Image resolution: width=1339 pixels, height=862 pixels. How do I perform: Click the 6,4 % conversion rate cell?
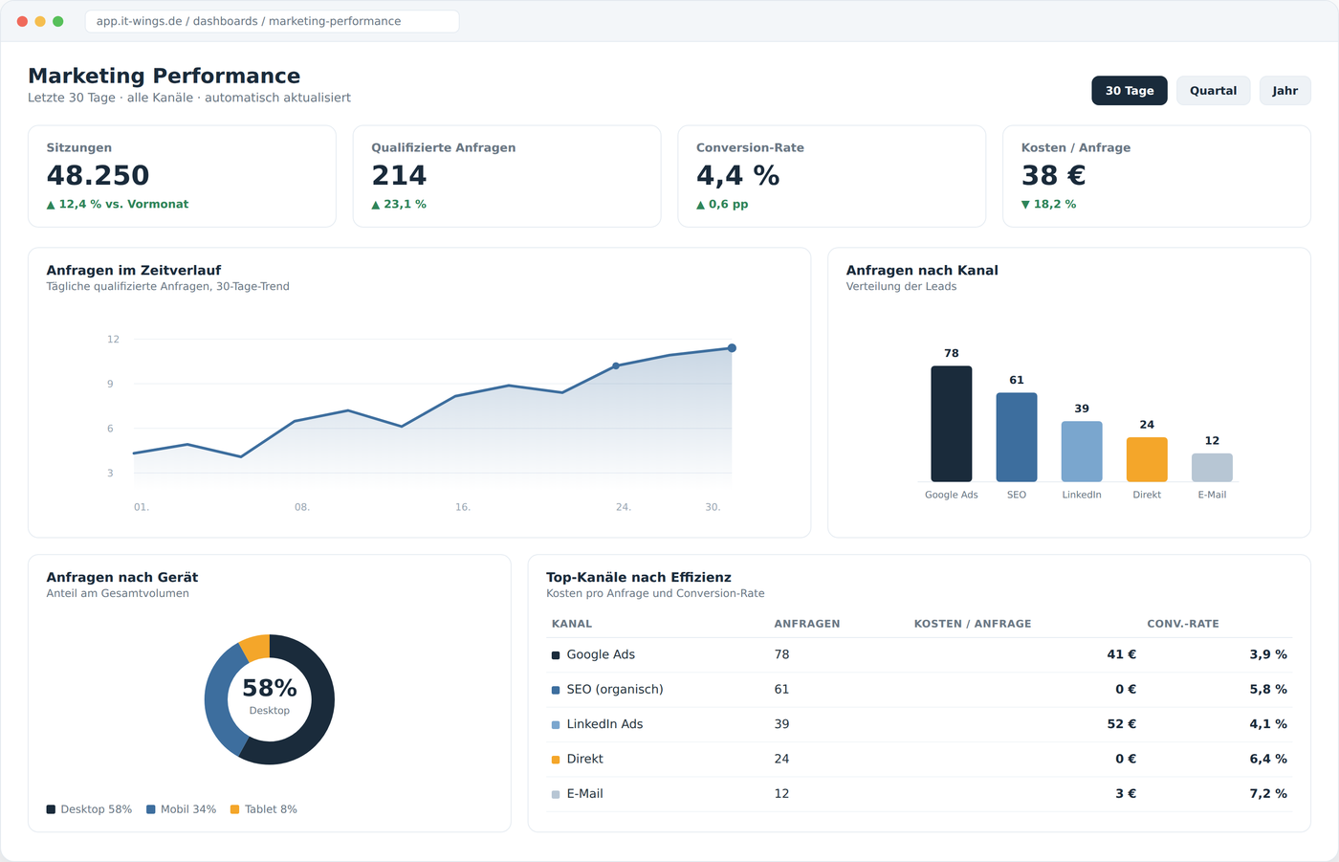click(x=1268, y=759)
